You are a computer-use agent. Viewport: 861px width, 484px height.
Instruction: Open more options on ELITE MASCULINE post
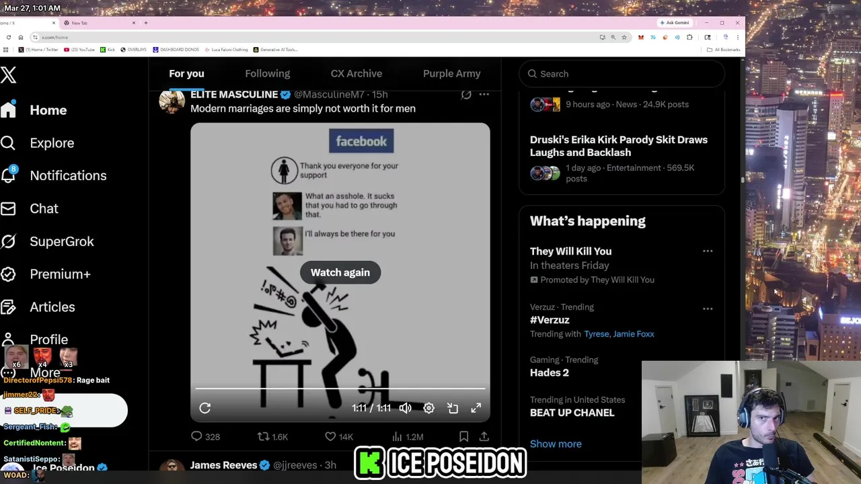pos(484,95)
